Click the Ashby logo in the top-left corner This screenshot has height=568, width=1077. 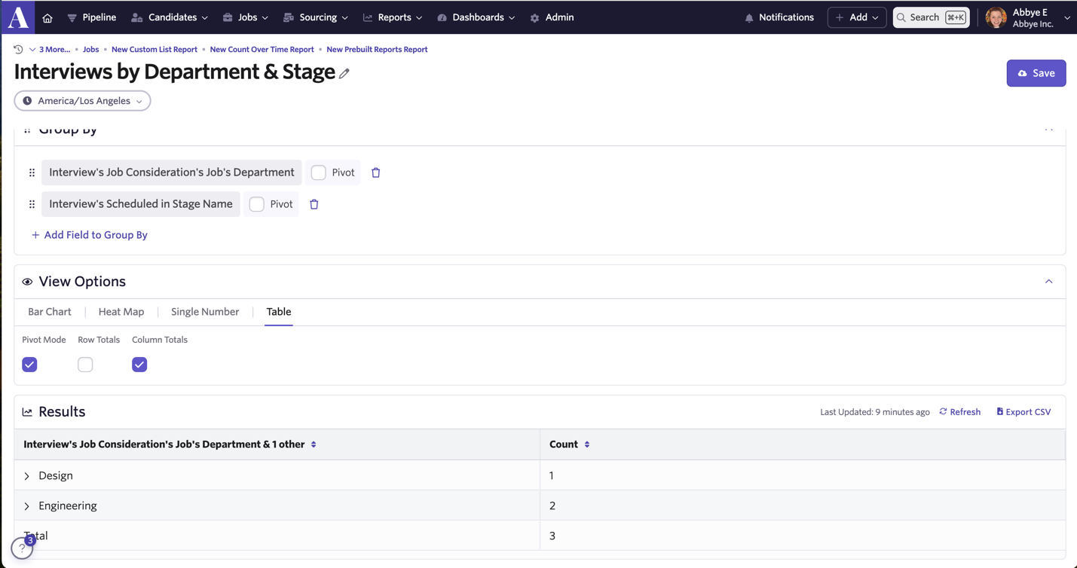(x=18, y=17)
